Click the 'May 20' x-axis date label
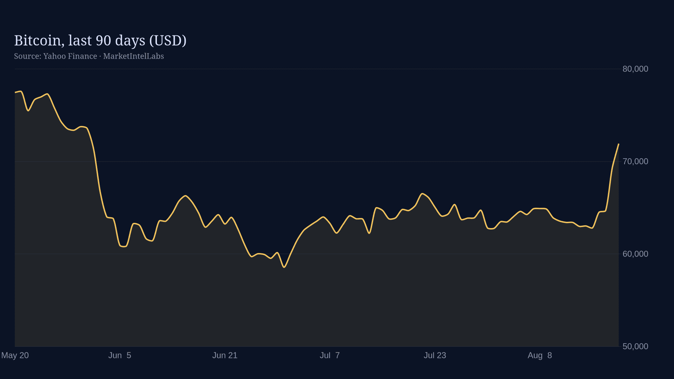This screenshot has height=379, width=674. 15,355
